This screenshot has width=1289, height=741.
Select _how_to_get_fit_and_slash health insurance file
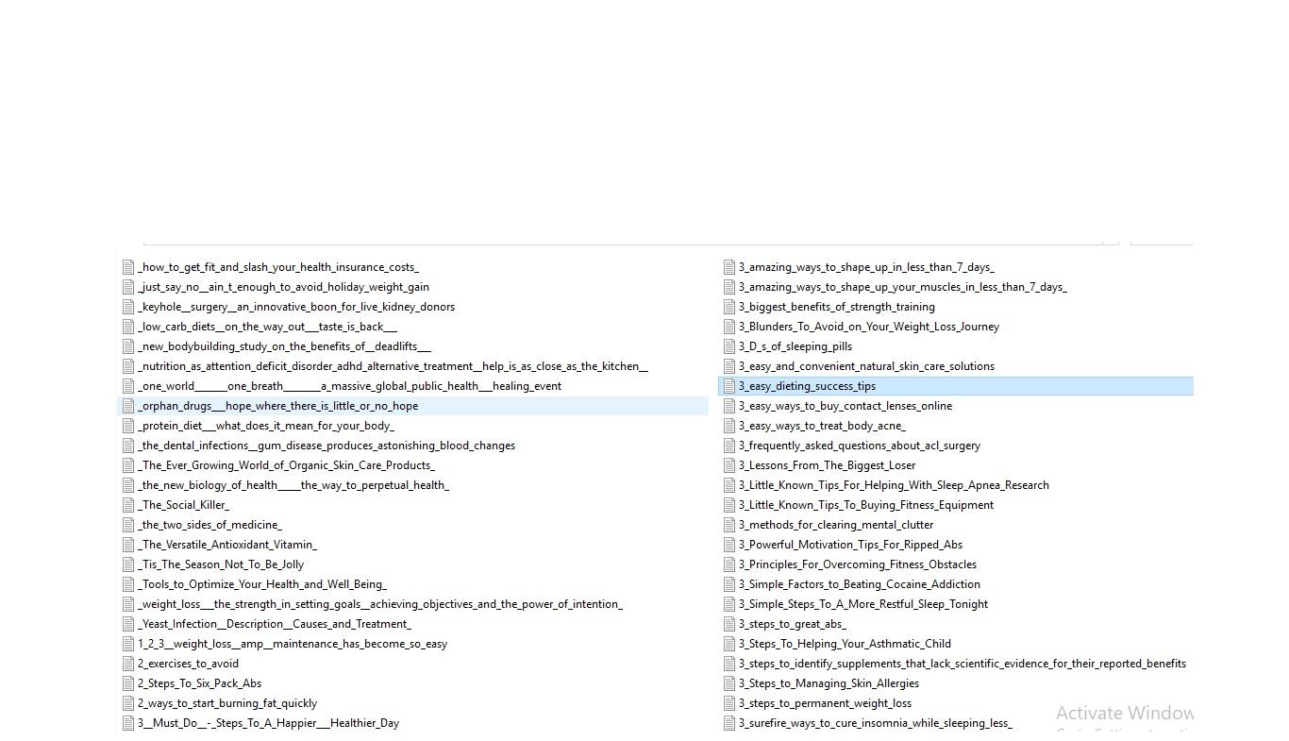(x=278, y=267)
